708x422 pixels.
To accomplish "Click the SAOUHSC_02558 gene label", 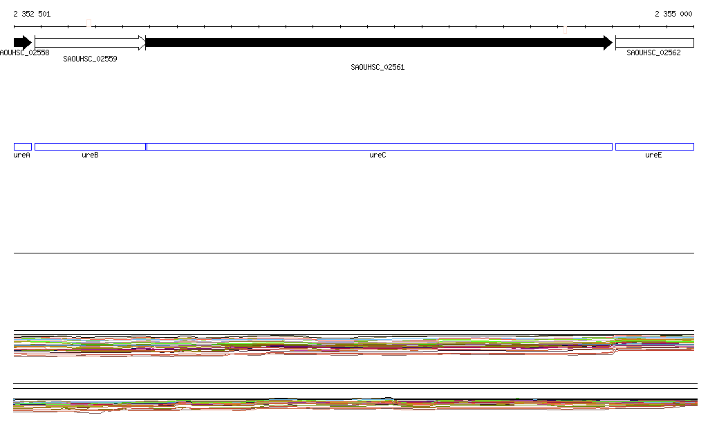I will (25, 52).
